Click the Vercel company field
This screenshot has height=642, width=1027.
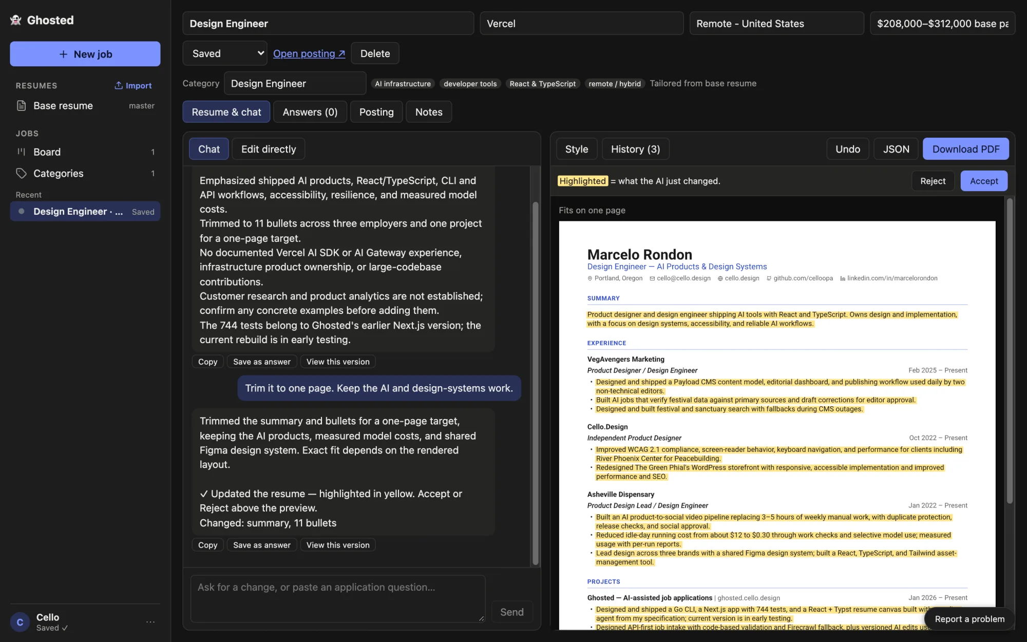click(x=582, y=24)
